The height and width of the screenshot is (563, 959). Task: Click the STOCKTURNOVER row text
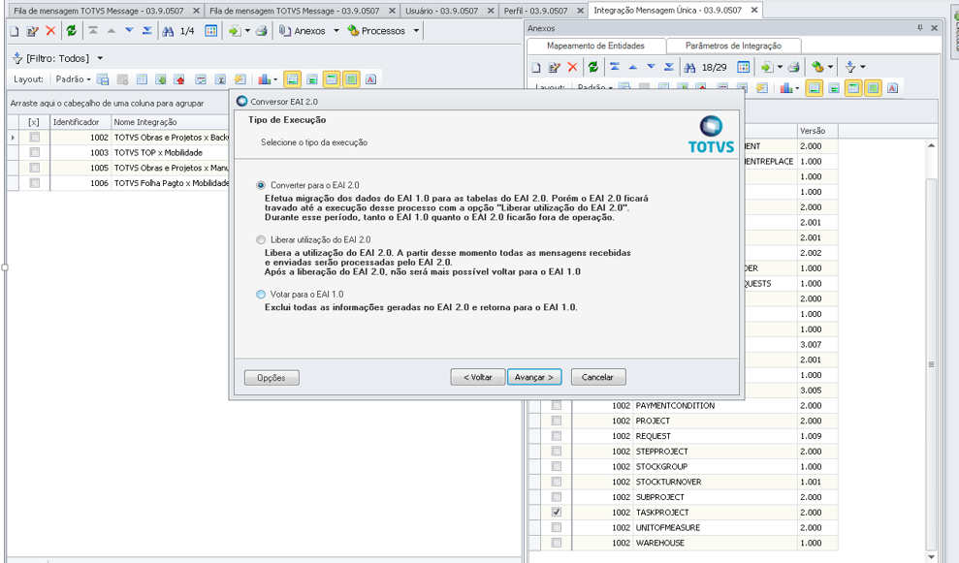(x=668, y=482)
